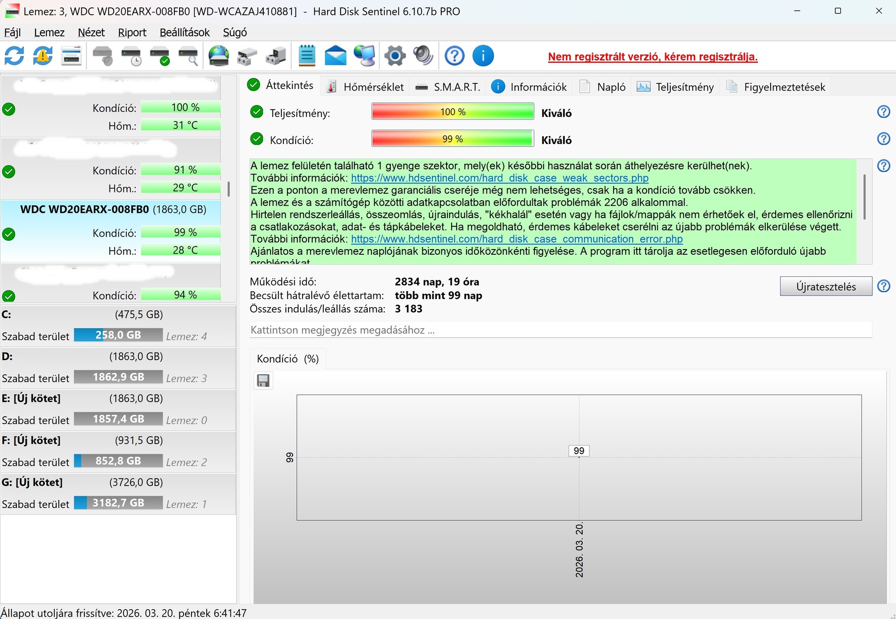Open settings with the gear toolbar icon
This screenshot has height=619, width=896.
(395, 56)
